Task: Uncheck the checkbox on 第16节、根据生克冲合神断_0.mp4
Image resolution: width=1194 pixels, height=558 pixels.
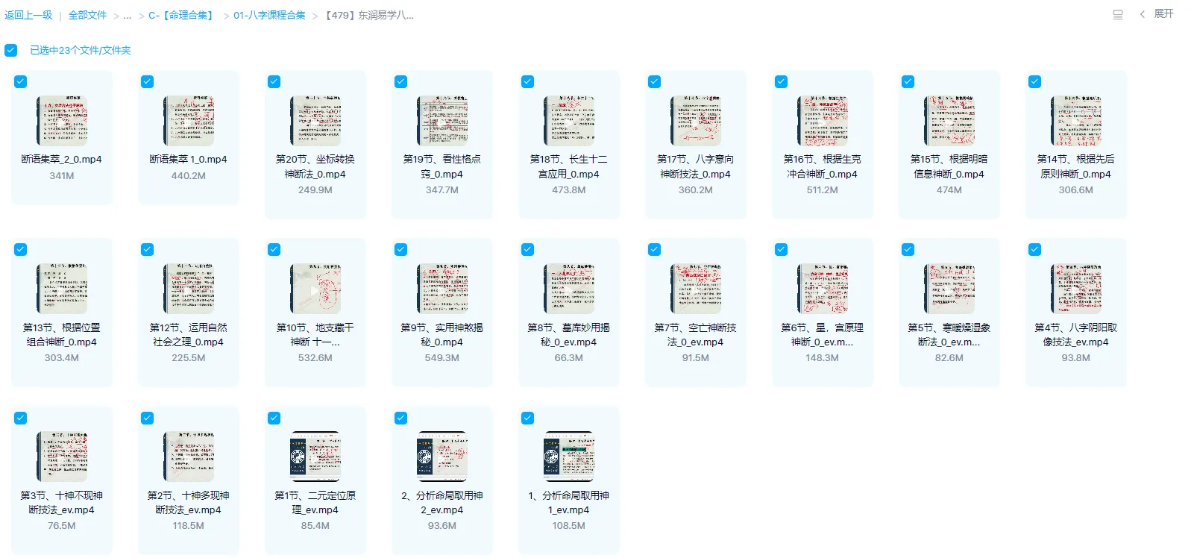Action: [782, 82]
